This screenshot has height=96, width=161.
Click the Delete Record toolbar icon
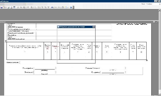(x=59, y=7)
